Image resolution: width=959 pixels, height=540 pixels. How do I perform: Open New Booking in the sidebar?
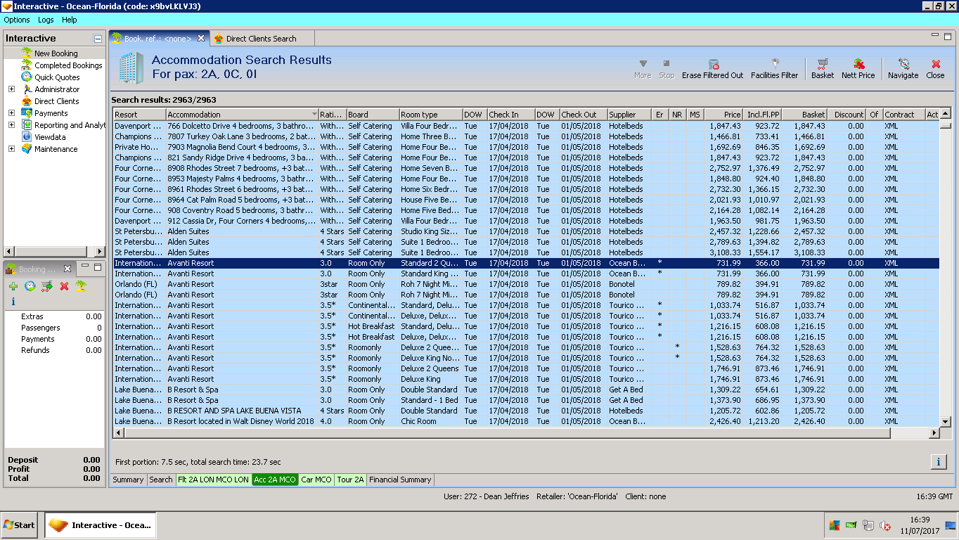(56, 53)
